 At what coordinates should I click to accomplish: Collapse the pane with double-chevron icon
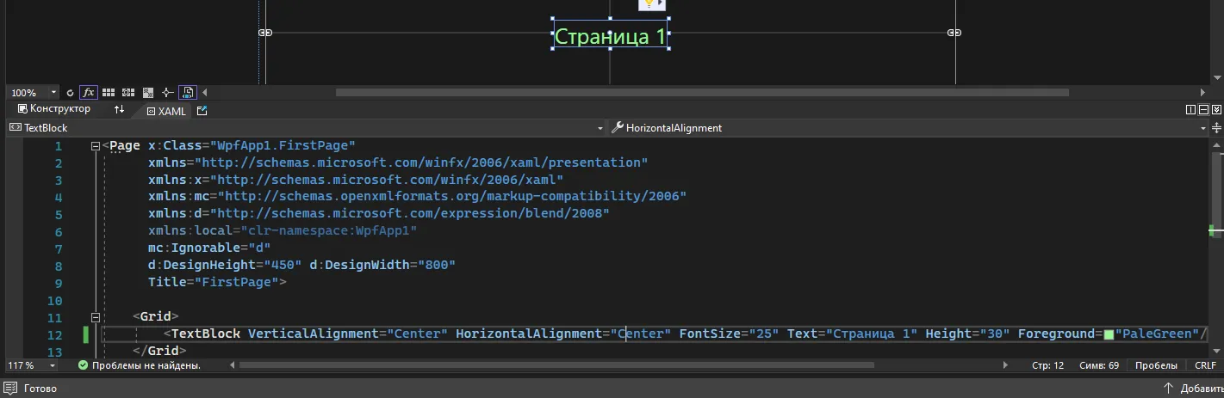[1216, 110]
